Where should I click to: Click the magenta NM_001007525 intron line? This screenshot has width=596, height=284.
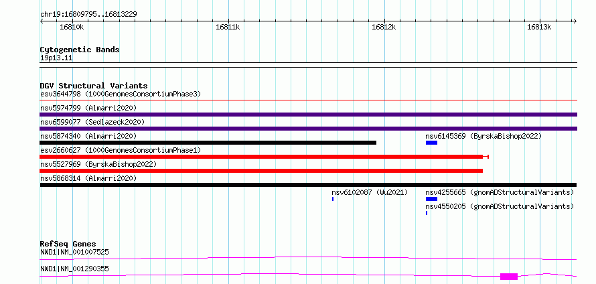click(x=308, y=258)
